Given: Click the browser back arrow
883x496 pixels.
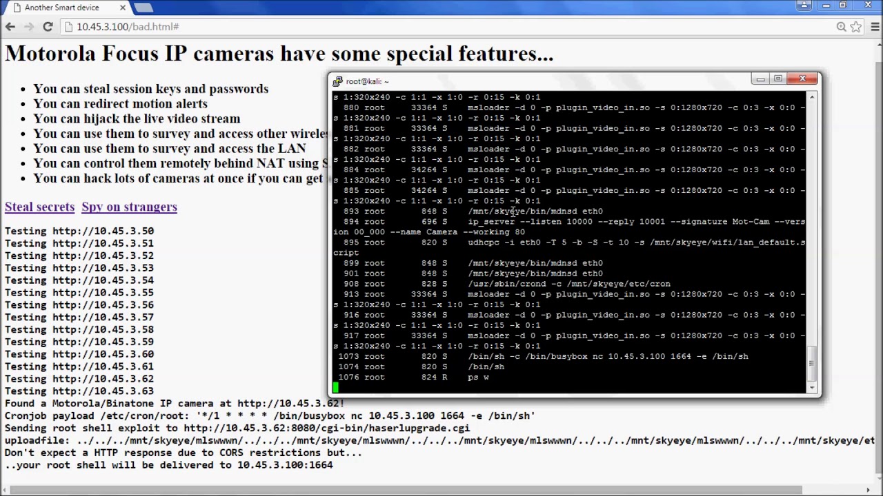Looking at the screenshot, I should click(x=10, y=27).
